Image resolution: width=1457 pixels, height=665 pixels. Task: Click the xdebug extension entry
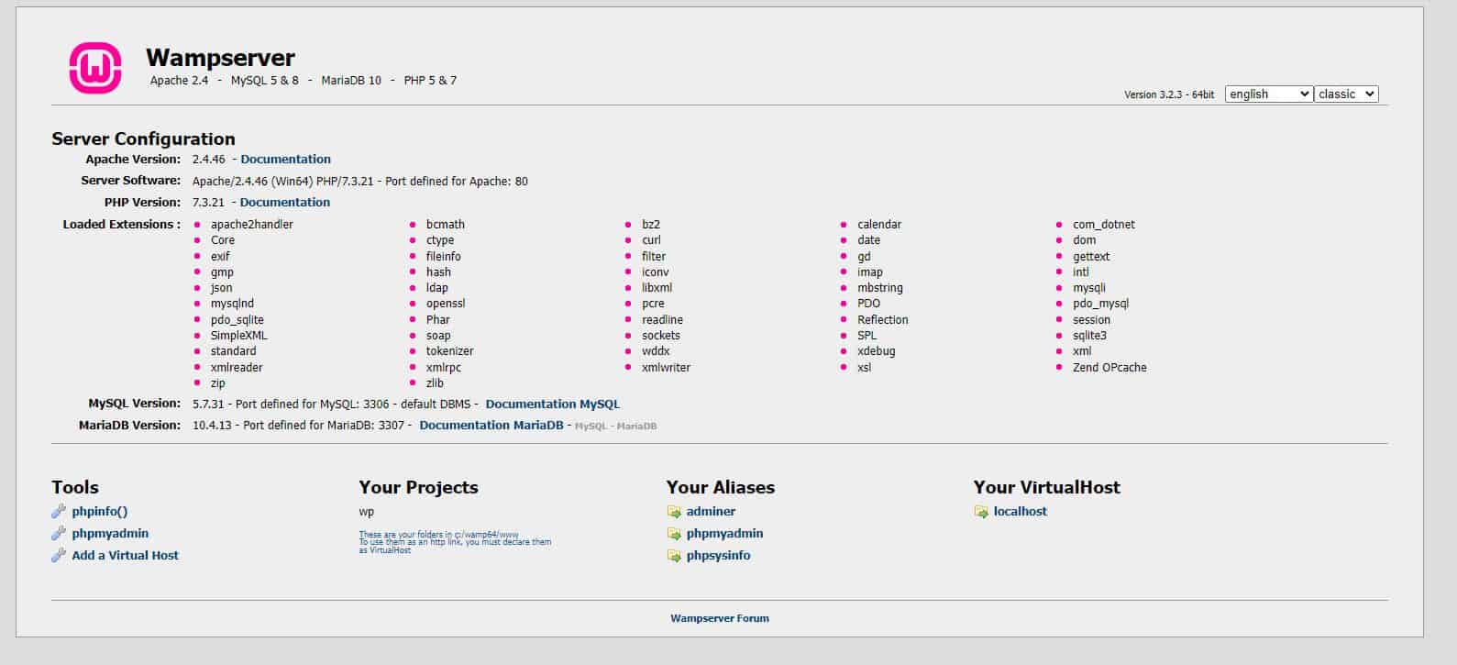click(x=876, y=351)
